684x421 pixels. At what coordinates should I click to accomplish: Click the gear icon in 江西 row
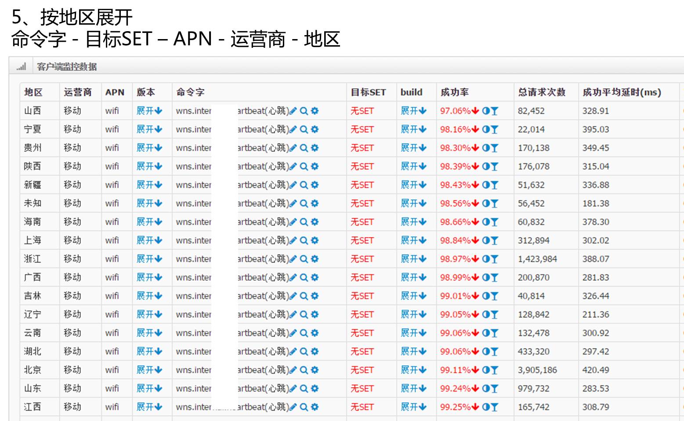[315, 407]
